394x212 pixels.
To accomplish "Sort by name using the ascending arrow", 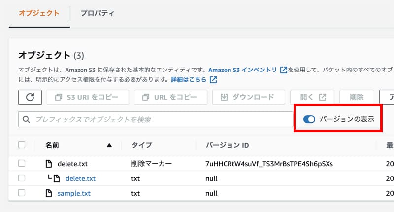I will point(109,145).
